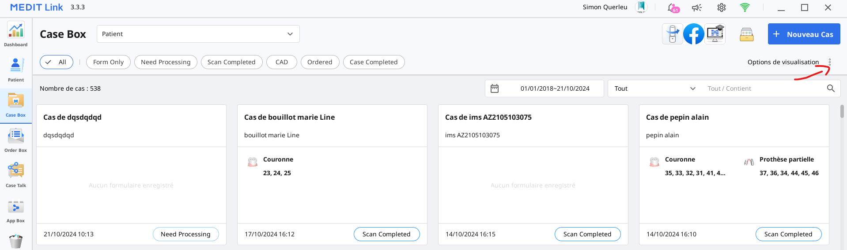The height and width of the screenshot is (250, 847).
Task: Click the search magnifier icon
Action: coord(831,88)
